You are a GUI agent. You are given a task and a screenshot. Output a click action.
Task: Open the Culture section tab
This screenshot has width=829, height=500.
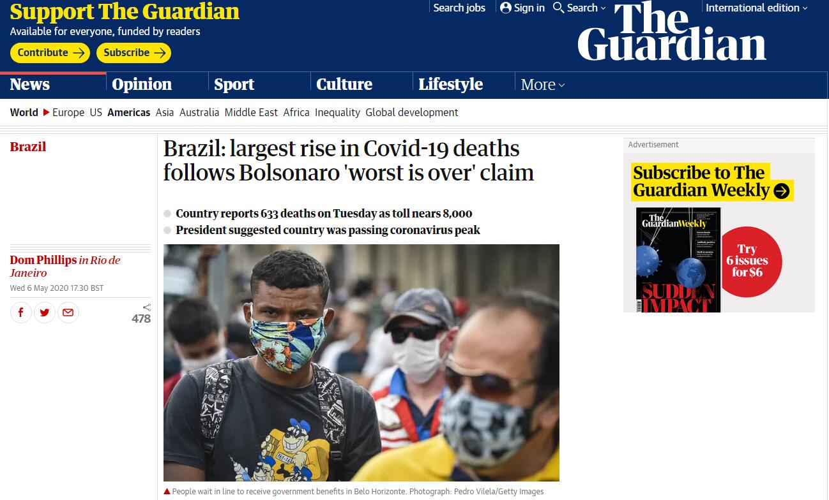[344, 84]
